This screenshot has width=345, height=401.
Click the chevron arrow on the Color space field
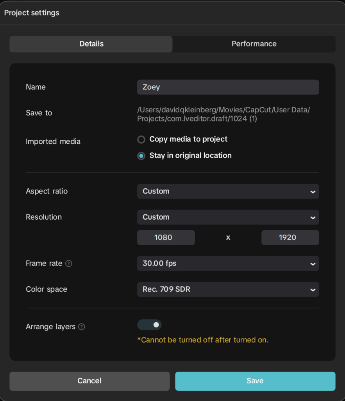(313, 290)
